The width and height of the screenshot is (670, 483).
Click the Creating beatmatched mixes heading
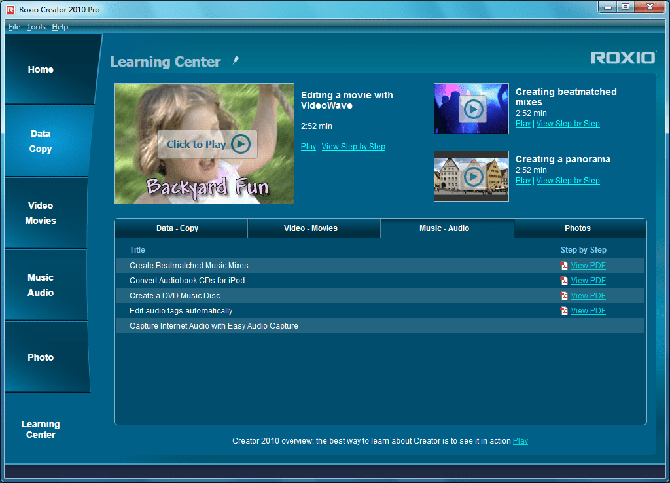pos(566,97)
